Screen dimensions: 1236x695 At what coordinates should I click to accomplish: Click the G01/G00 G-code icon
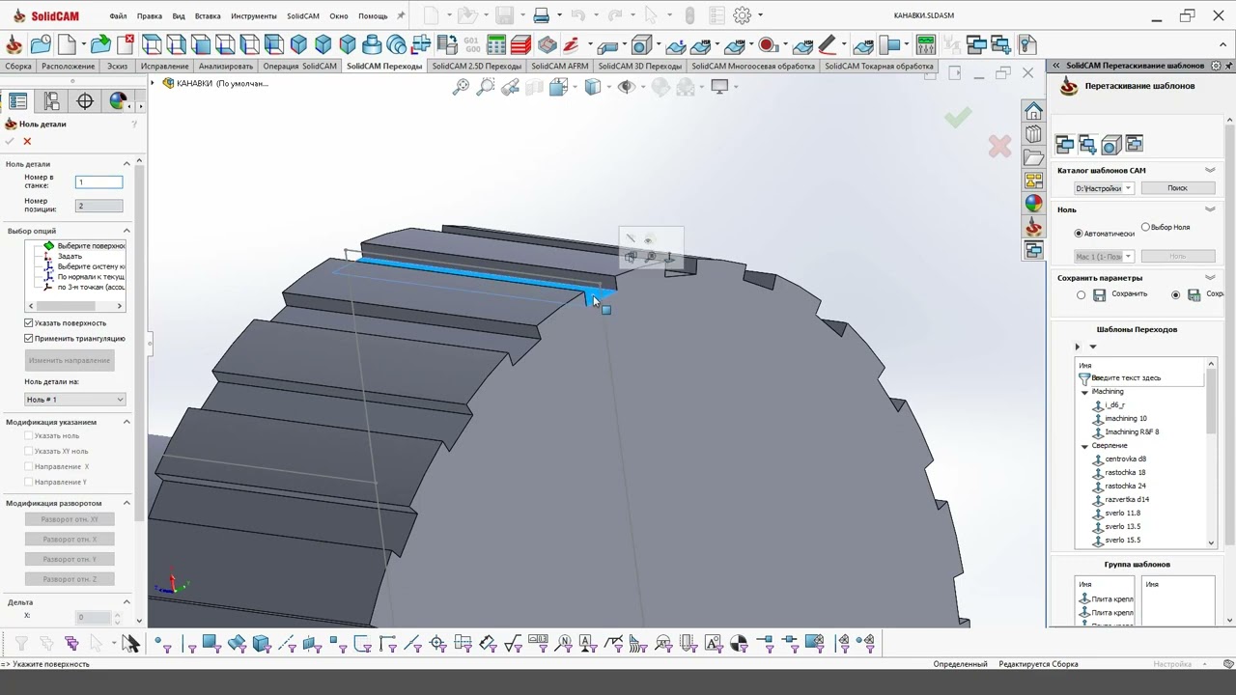pyautogui.click(x=472, y=44)
